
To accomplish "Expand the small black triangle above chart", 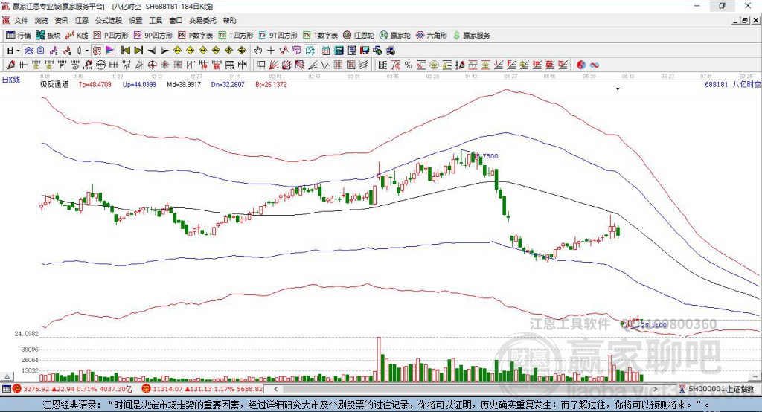I will point(618,89).
